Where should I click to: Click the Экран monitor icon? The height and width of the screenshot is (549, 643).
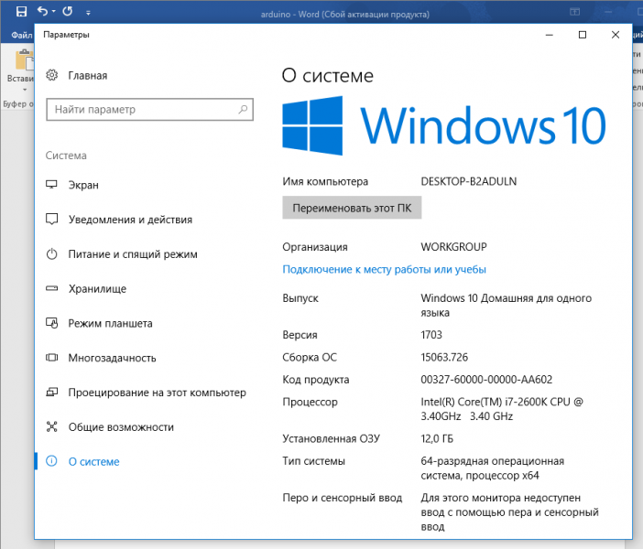tap(51, 185)
